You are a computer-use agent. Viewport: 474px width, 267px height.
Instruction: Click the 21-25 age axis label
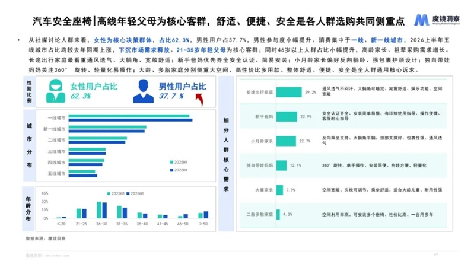[81, 224]
